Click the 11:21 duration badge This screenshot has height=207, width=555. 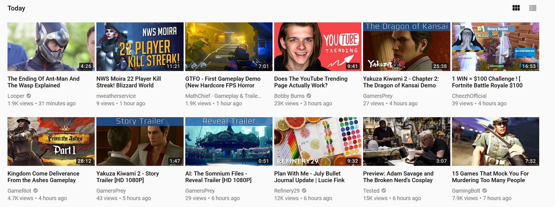[x=173, y=66]
